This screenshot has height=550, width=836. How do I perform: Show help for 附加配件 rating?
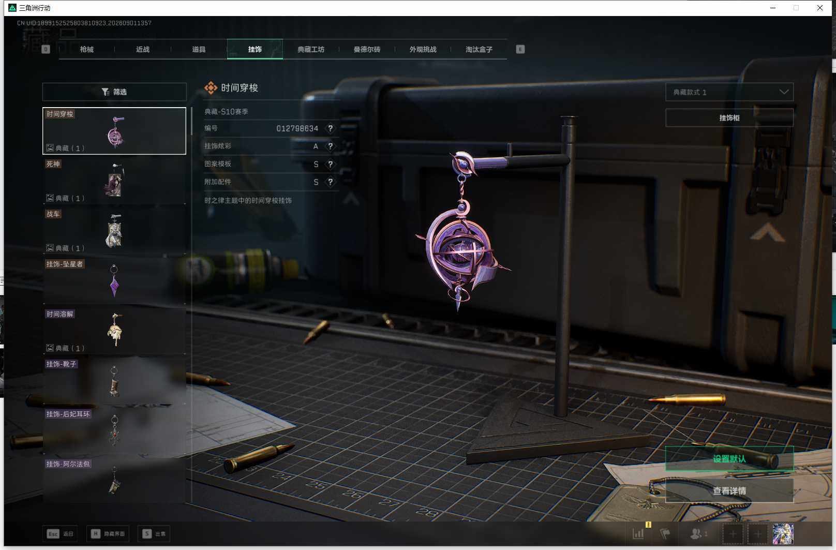pos(330,182)
